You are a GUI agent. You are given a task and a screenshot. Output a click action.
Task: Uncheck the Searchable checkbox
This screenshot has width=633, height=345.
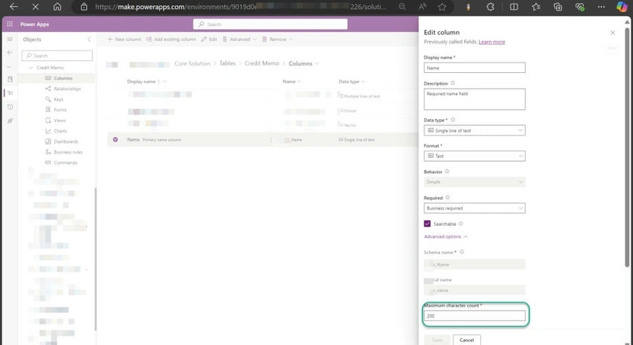(x=427, y=224)
